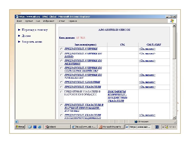This screenshot has height=143, width=190.
Task: Open ДОКУМЕНТЫ ВТОРИЧНЫЕ - ПРЕДМЕТНЫЕ УКАЗАТЕЛИ link
Action: click(x=117, y=96)
